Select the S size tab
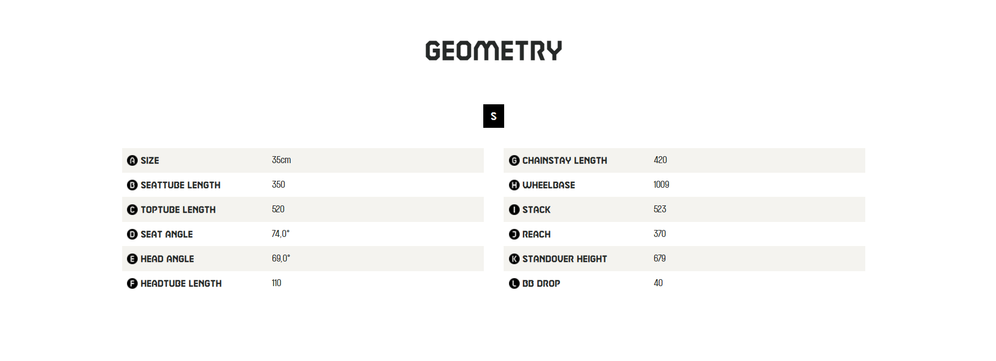Image resolution: width=996 pixels, height=361 pixels. click(x=493, y=116)
